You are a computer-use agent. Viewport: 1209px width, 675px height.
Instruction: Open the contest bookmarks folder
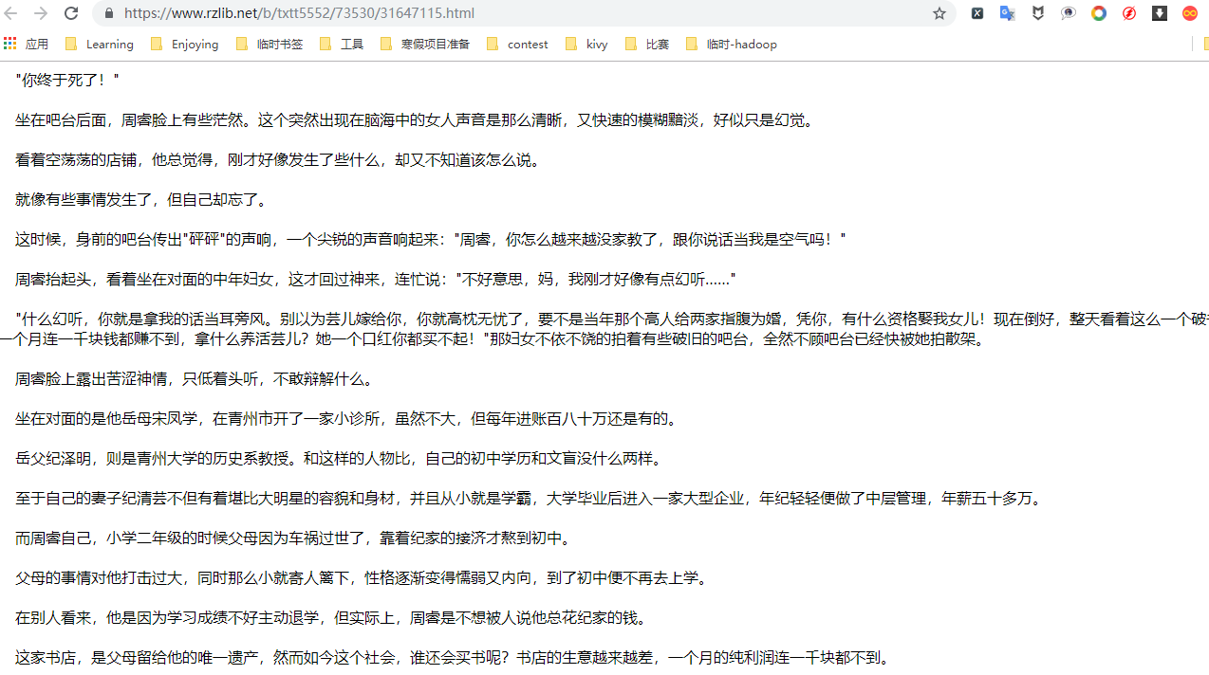[527, 44]
